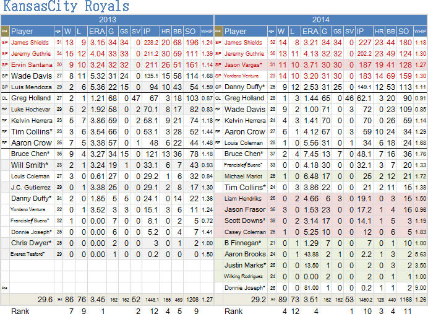Click the 2013 Rank label

(20, 311)
